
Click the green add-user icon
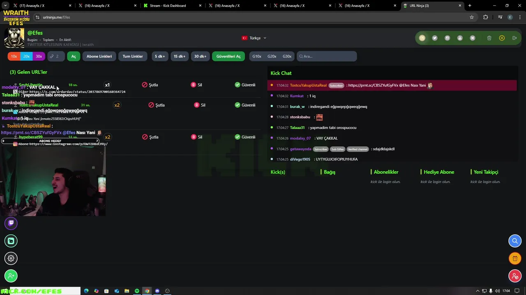pyautogui.click(x=11, y=276)
